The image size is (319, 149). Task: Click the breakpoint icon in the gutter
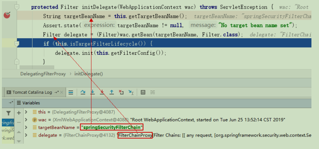tap(7, 15)
